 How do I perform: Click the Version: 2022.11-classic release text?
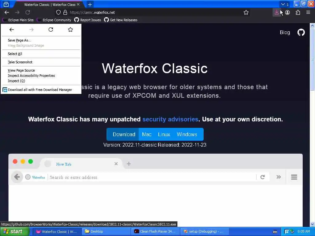[155, 145]
